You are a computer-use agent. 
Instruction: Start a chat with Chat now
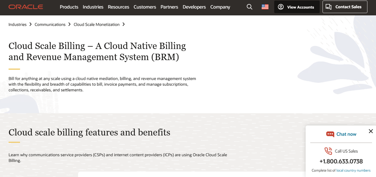[346, 134]
